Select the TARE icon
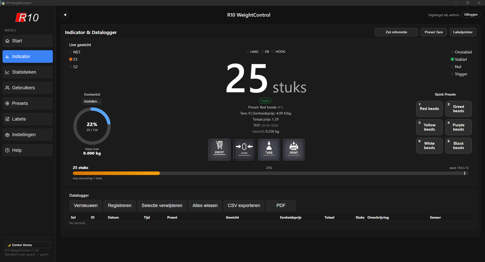 269,149
